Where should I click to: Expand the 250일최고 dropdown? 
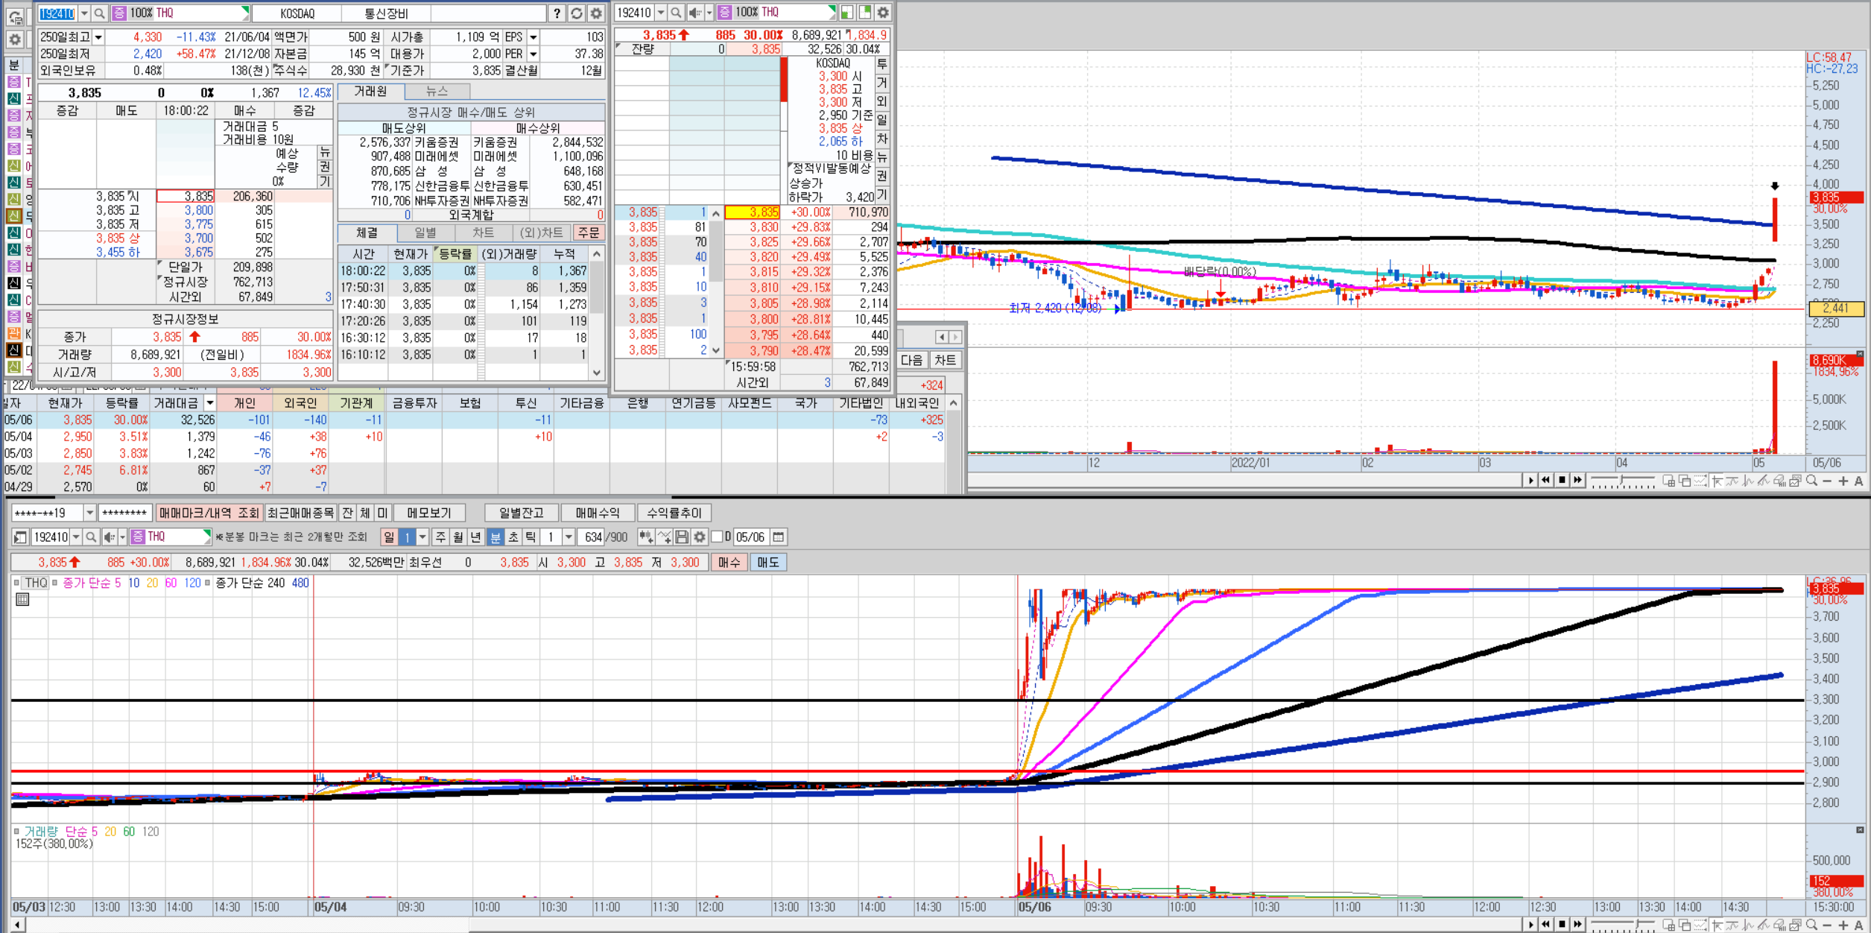point(98,37)
